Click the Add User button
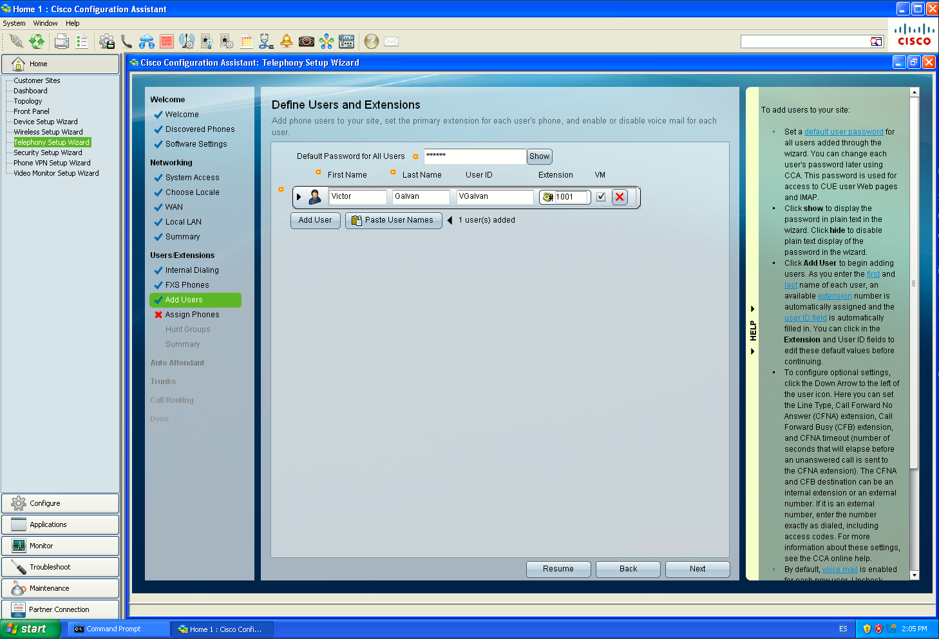939x639 pixels. click(315, 220)
